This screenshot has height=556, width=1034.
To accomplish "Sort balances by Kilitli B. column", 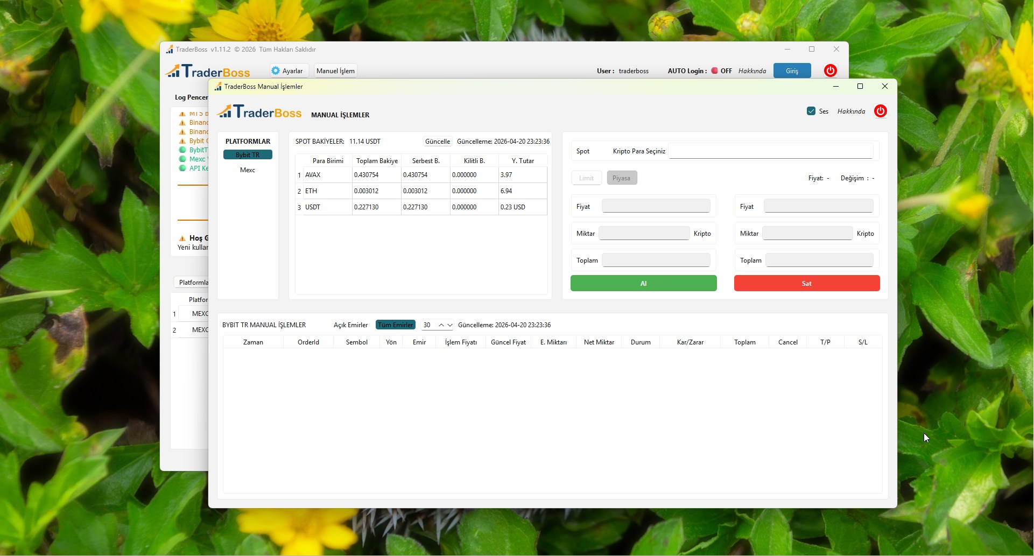I will (474, 161).
